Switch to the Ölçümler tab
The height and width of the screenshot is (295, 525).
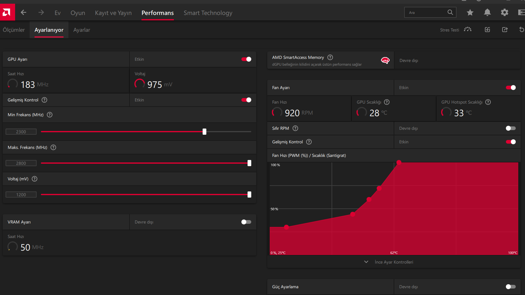click(x=14, y=30)
